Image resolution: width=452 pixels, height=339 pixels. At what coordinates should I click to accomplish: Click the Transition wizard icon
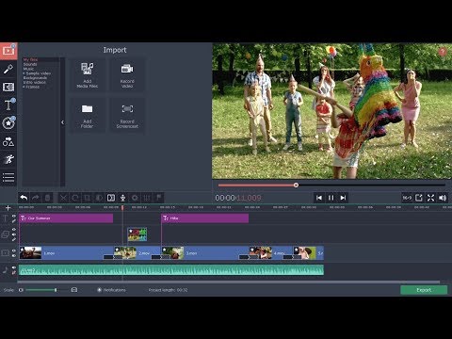111,198
